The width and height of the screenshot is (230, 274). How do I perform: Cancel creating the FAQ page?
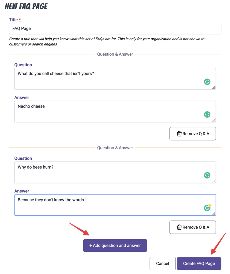[163, 264]
